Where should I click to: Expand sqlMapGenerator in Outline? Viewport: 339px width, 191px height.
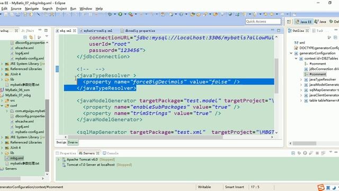click(301, 90)
